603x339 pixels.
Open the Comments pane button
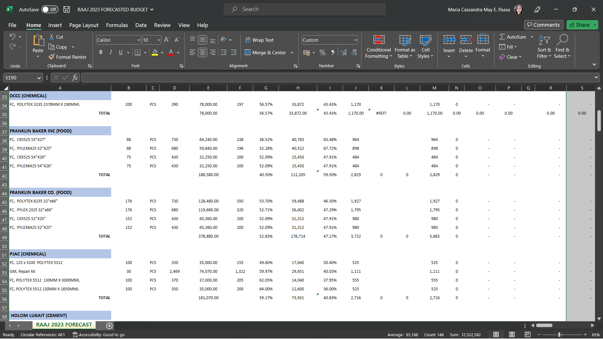(544, 25)
